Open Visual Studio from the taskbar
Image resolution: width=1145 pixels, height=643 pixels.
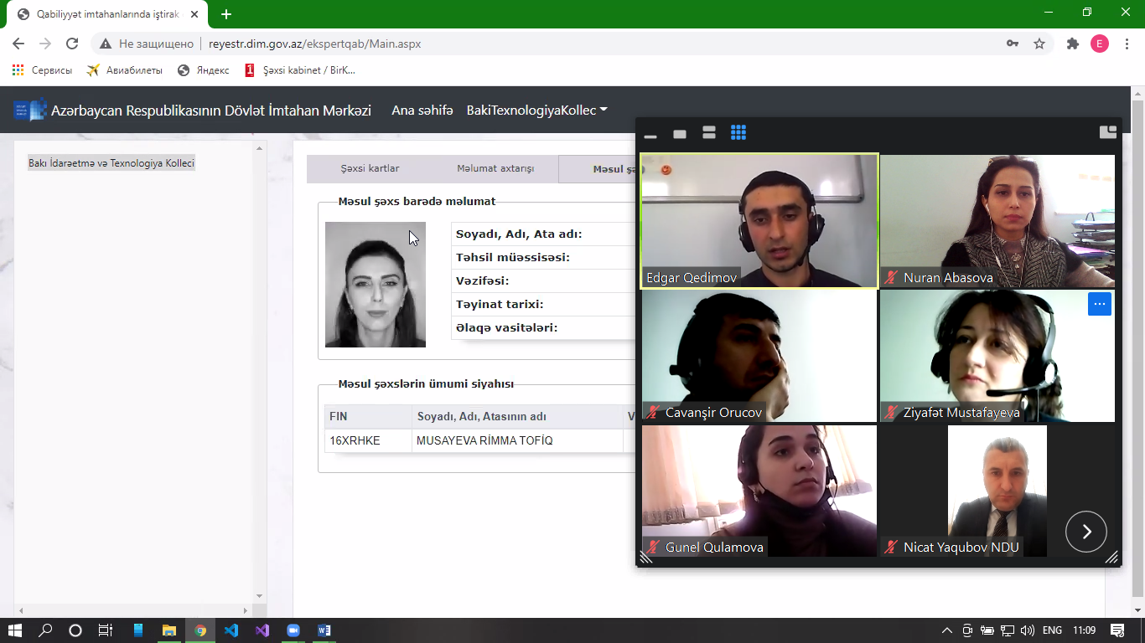262,630
